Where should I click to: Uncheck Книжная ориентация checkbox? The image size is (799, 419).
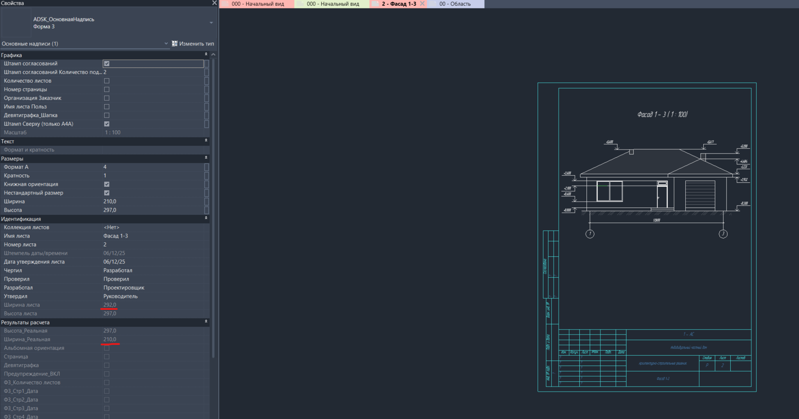tap(107, 184)
